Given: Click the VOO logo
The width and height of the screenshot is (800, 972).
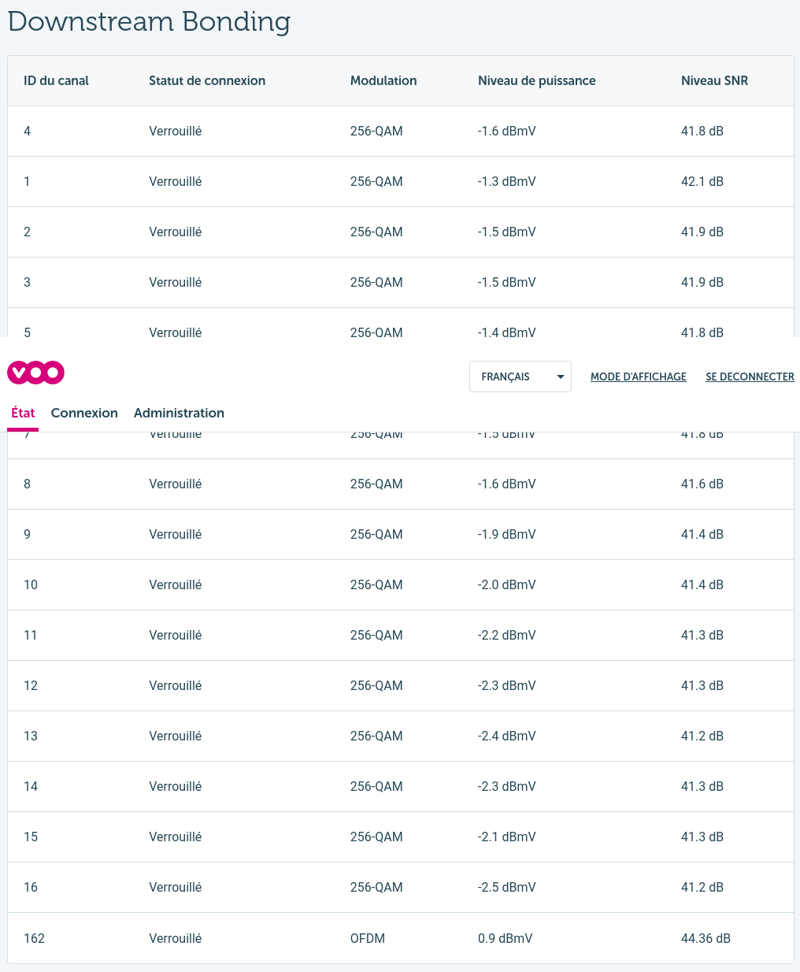Looking at the screenshot, I should coord(35,373).
